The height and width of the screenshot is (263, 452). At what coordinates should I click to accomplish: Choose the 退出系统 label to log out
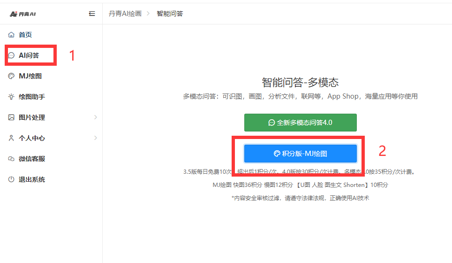(32, 179)
